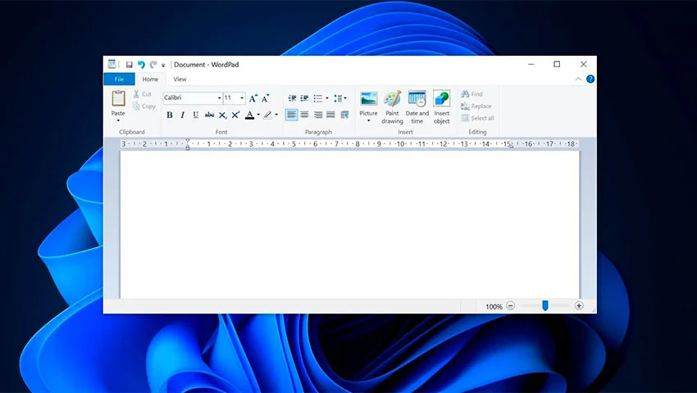The width and height of the screenshot is (697, 393).
Task: Grow the font size
Action: (253, 98)
